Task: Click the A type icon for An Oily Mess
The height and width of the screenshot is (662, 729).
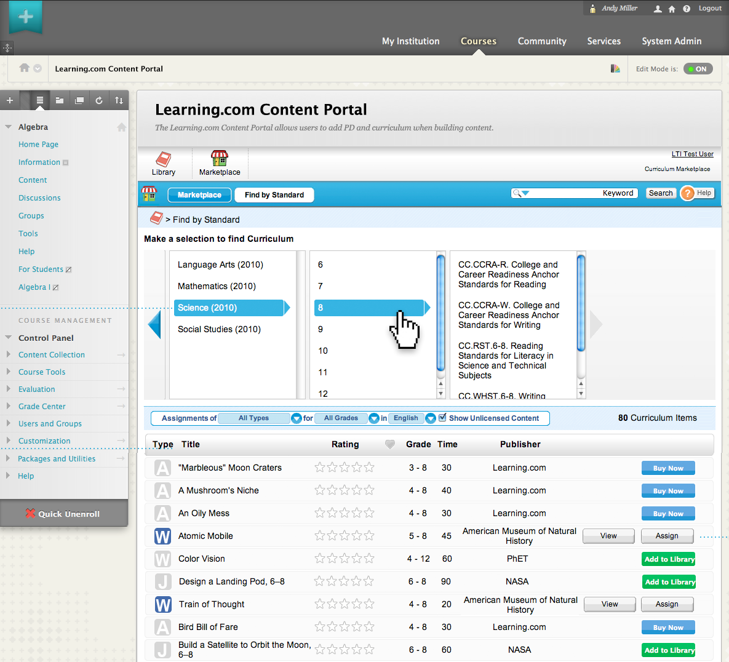Action: tap(163, 513)
